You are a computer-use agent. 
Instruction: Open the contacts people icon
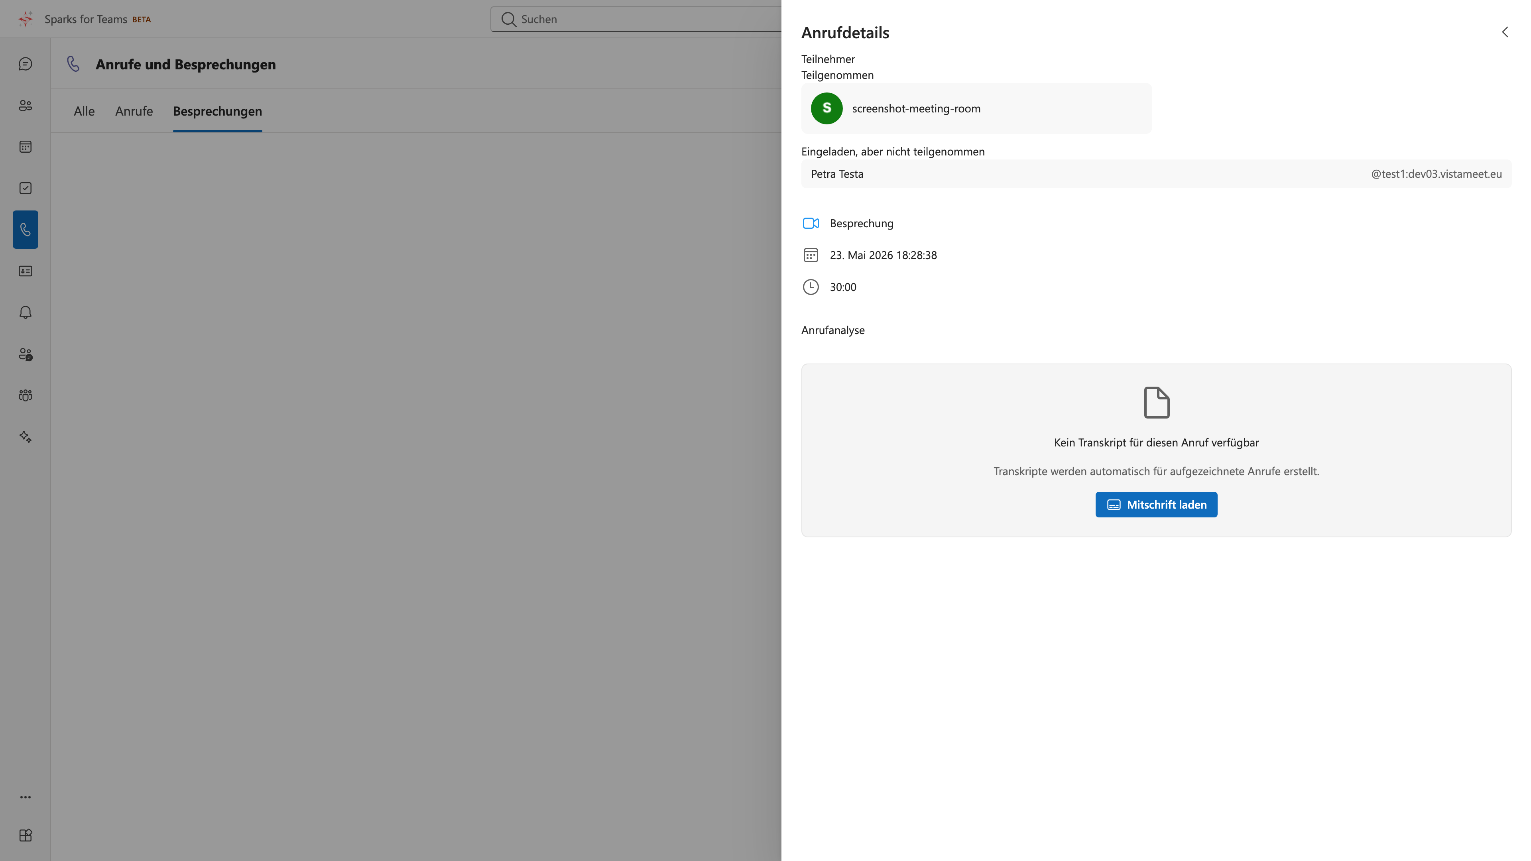[25, 105]
